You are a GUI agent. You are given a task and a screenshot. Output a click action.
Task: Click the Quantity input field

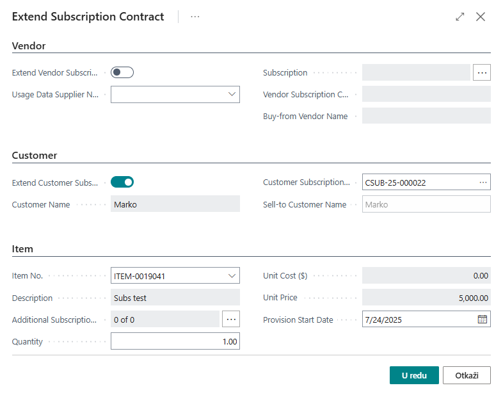(x=175, y=341)
